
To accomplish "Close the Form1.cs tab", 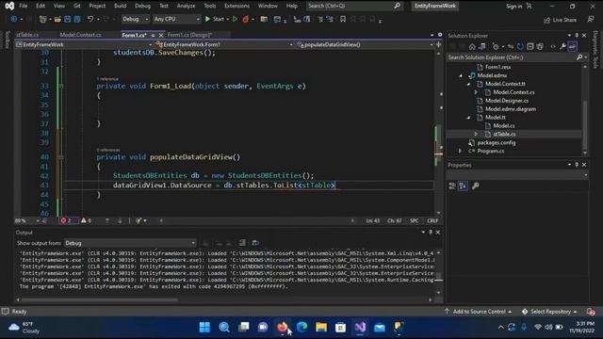I will point(161,36).
